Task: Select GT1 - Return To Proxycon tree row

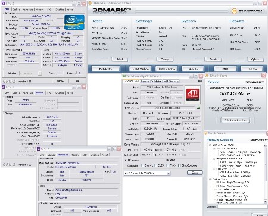Action: tap(241, 152)
